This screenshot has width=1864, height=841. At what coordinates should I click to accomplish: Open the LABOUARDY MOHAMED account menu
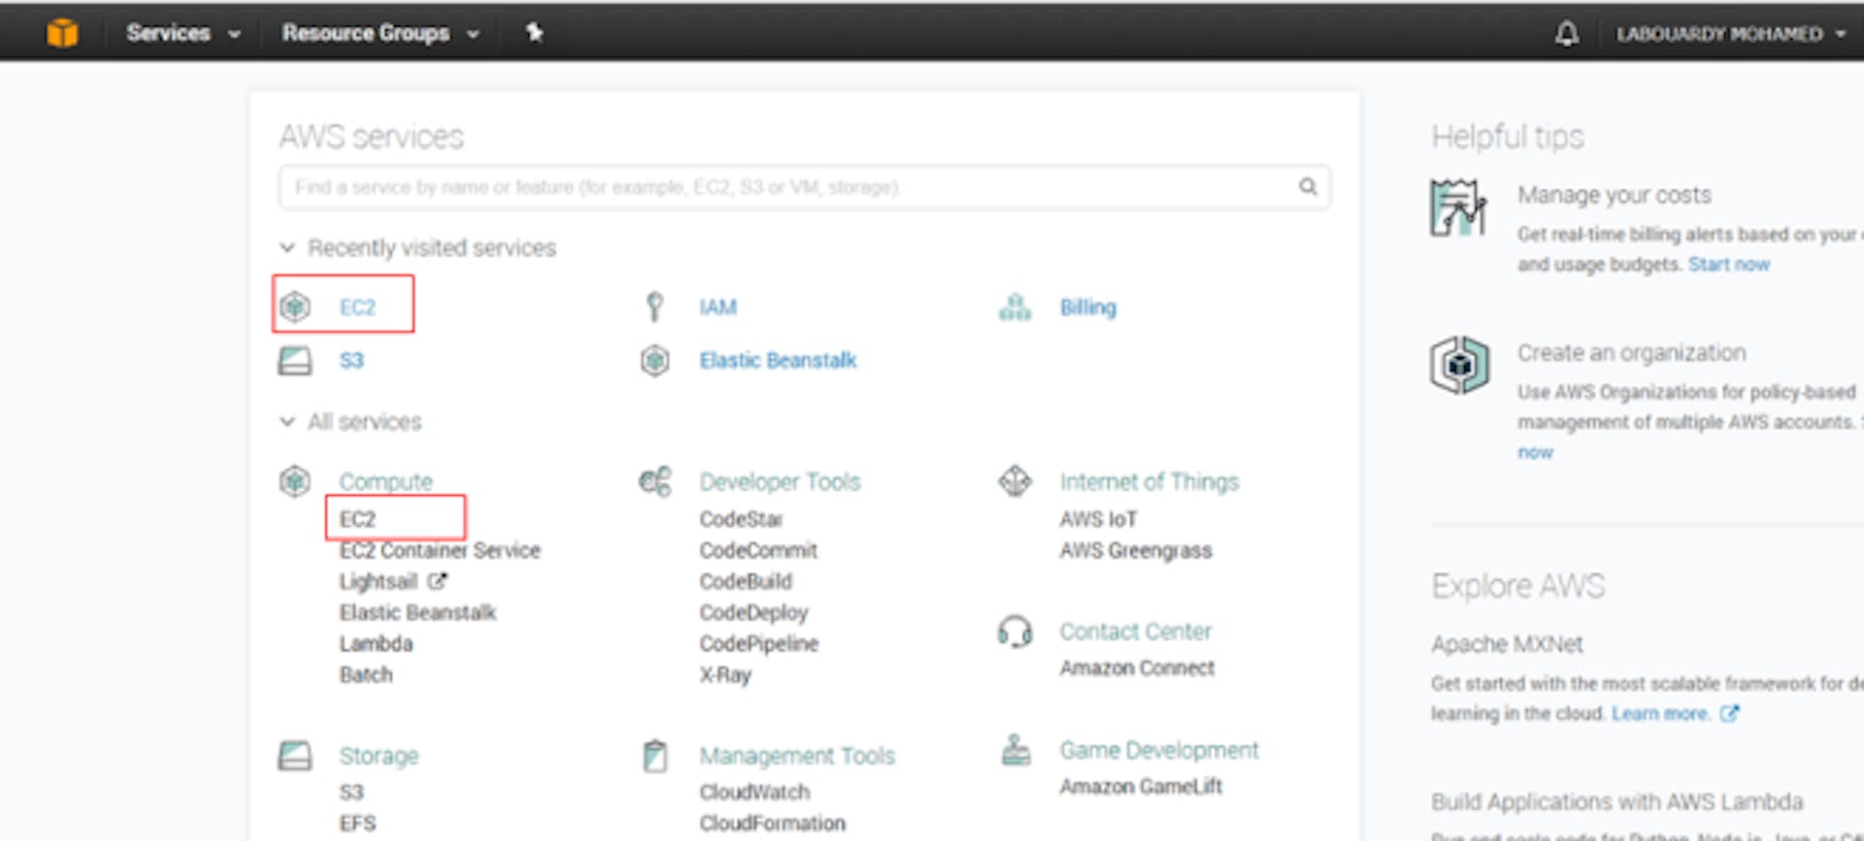coord(1730,34)
